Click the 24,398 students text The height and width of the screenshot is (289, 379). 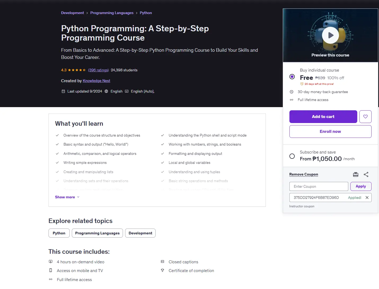click(124, 70)
